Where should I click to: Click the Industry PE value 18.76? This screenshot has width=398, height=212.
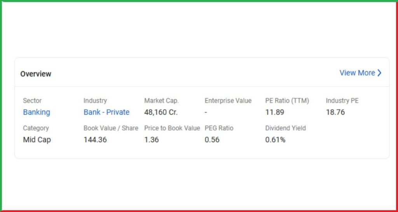click(x=335, y=112)
